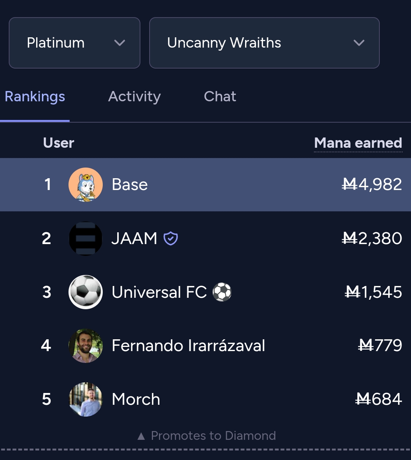
Task: Open the Uncanny Wraiths group dropdown
Action: point(264,43)
